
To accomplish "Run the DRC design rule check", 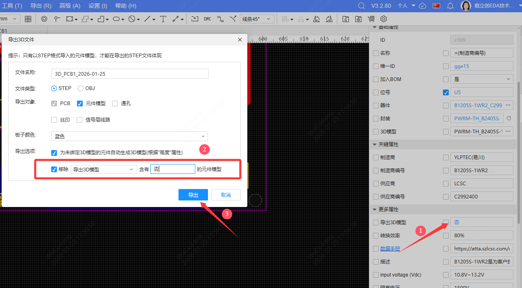I will (207, 19).
